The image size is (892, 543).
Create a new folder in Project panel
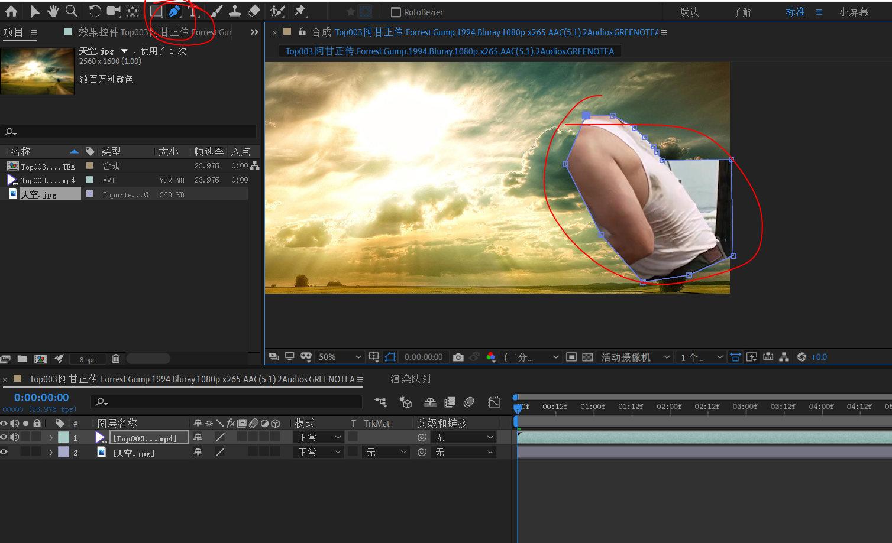point(22,359)
